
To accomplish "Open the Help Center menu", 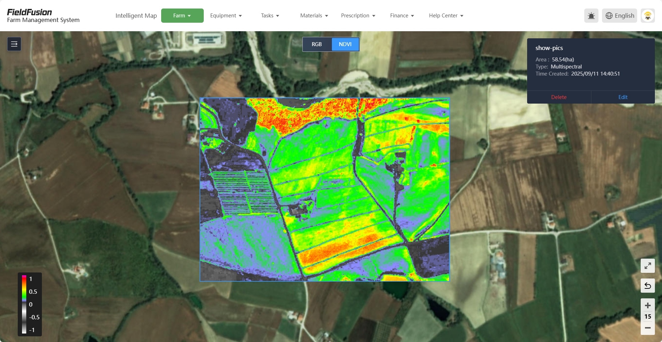I will click(x=446, y=16).
